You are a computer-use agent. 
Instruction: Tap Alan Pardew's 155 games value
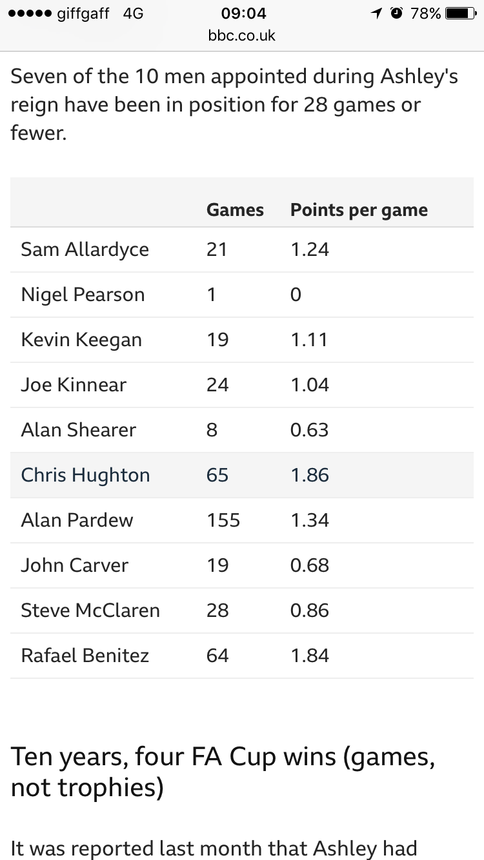pyautogui.click(x=223, y=520)
